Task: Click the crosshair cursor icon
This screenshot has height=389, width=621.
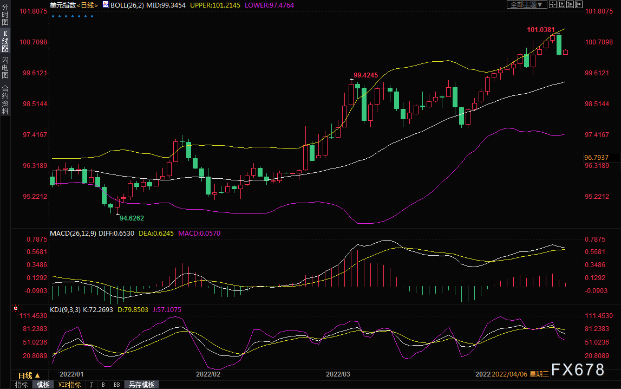Action: click(552, 4)
